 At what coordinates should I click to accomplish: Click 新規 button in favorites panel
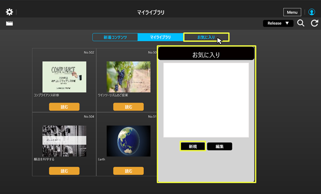193,146
